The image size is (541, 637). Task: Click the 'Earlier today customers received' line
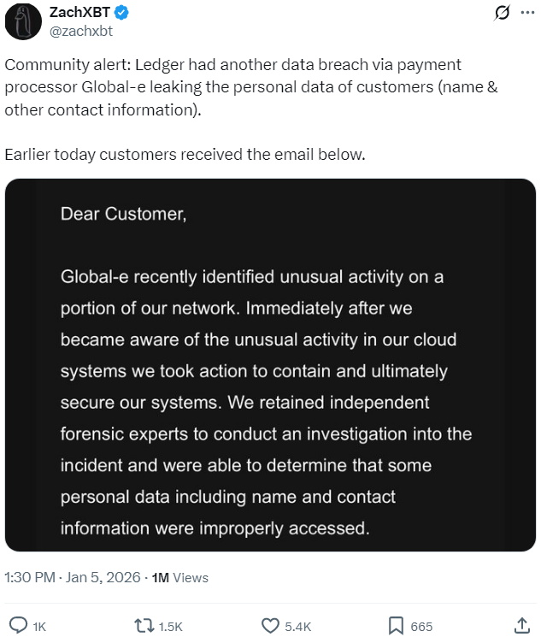(185, 155)
